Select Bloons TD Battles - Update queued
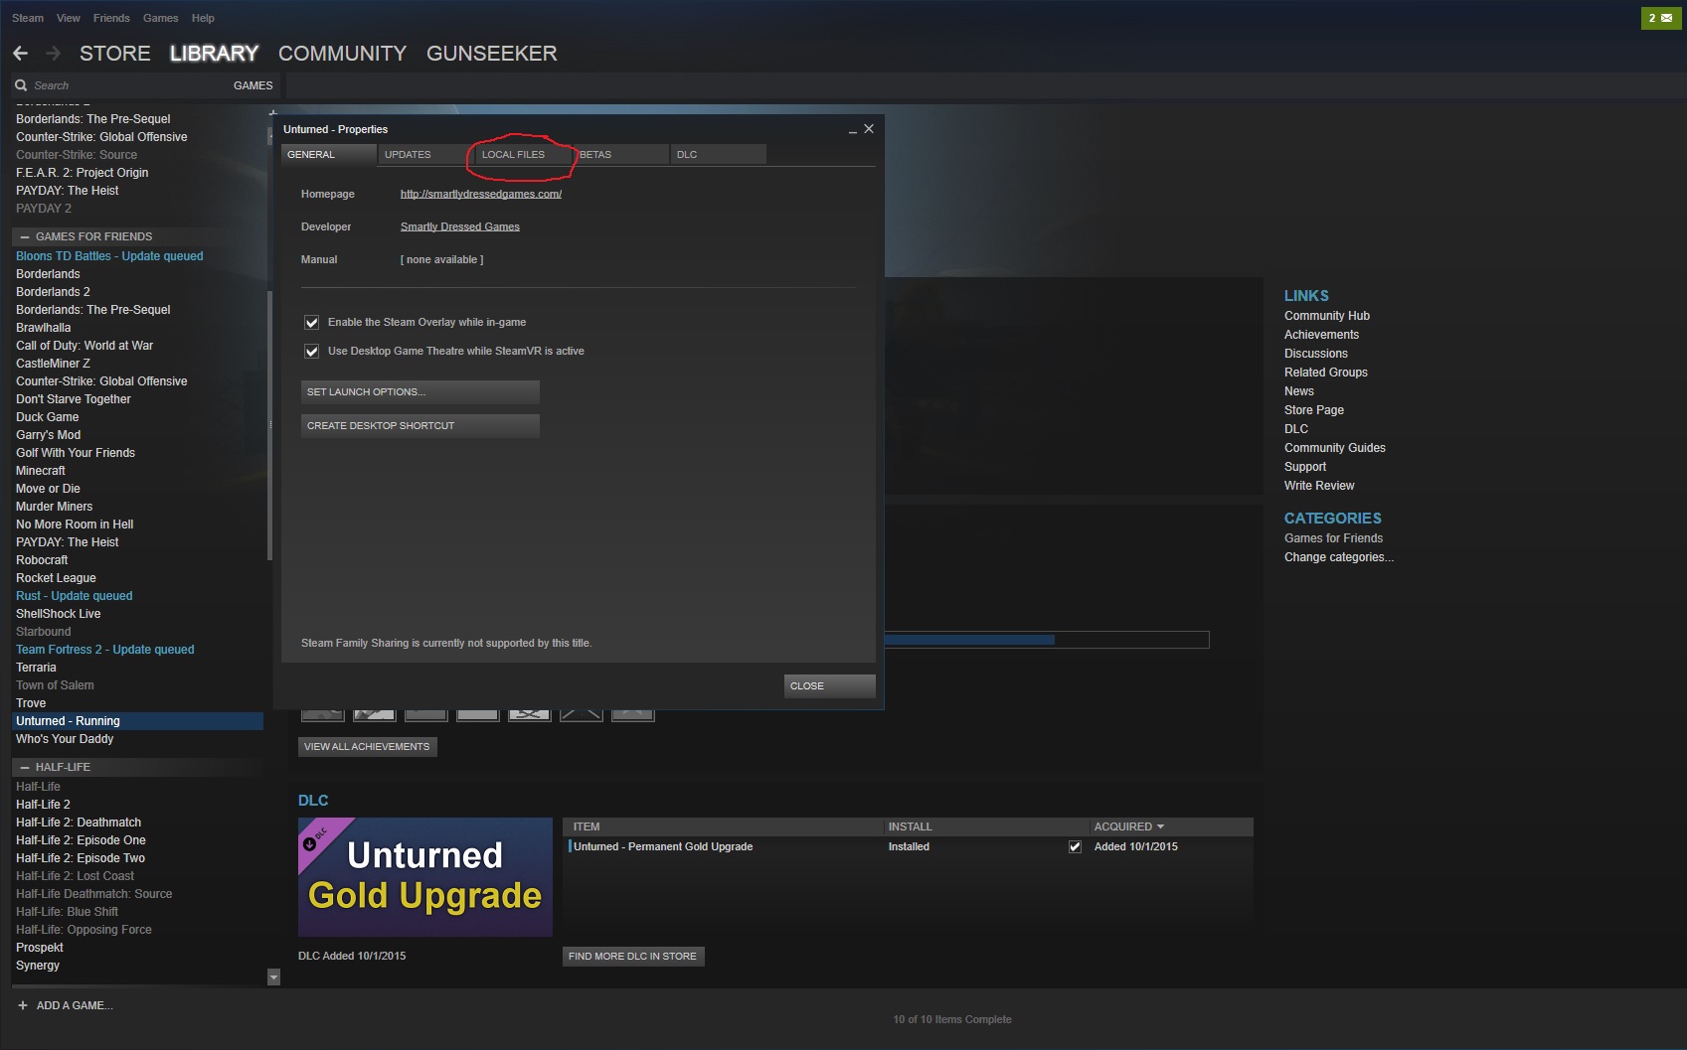Image resolution: width=1687 pixels, height=1050 pixels. pos(109,256)
